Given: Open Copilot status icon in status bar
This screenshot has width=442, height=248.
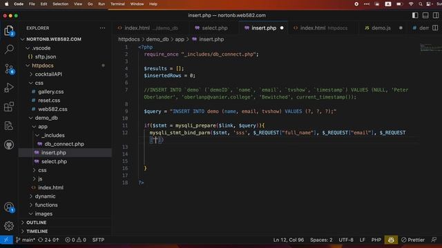Looking at the screenshot, I should 391,240.
